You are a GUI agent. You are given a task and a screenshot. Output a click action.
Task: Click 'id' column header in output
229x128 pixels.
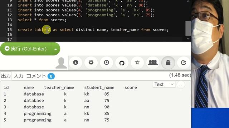tap(6, 87)
